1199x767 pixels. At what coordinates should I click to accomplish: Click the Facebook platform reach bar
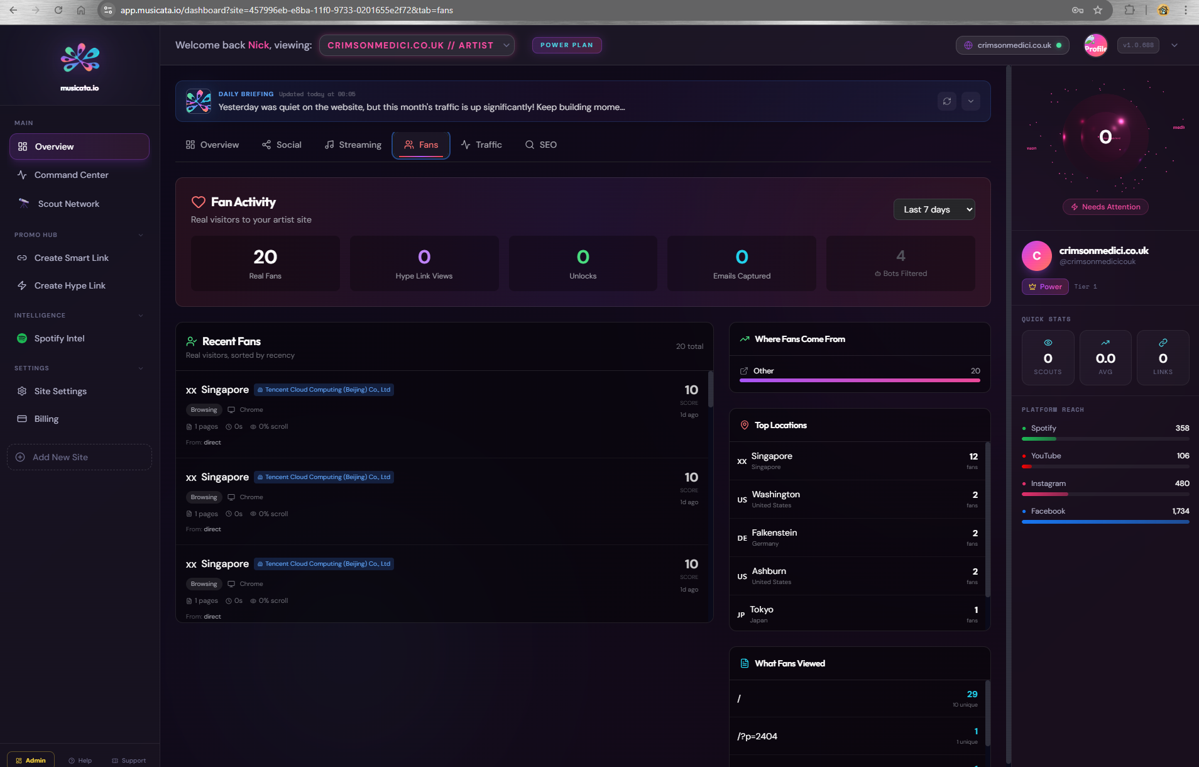tap(1105, 521)
